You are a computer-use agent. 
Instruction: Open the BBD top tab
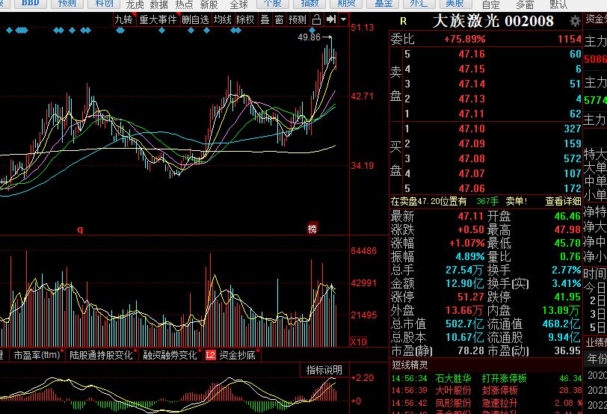point(30,4)
